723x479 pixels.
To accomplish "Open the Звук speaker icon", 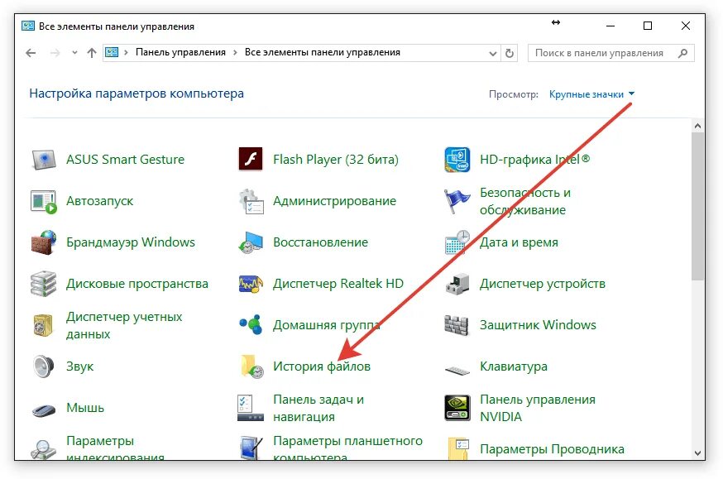I will (43, 366).
